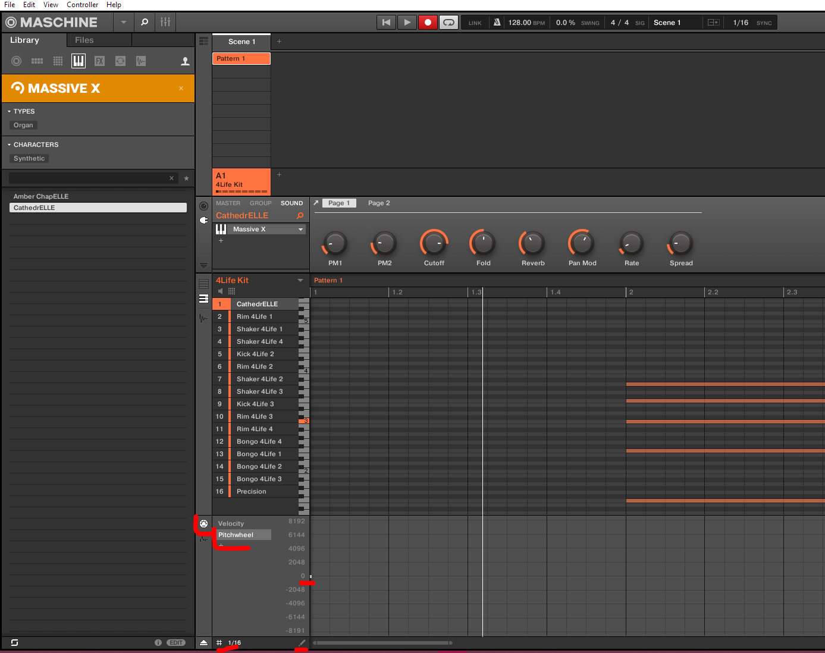Select the Synthetic character tag
825x653 pixels.
[x=29, y=158]
